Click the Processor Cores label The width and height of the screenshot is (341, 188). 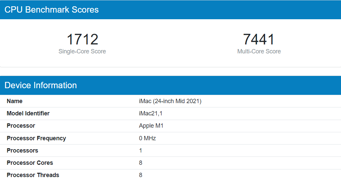point(30,163)
